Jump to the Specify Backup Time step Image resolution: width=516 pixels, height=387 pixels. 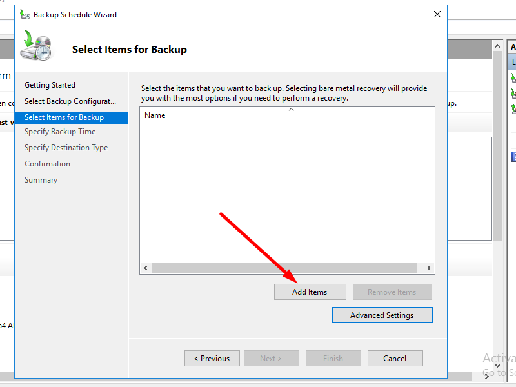[60, 132]
